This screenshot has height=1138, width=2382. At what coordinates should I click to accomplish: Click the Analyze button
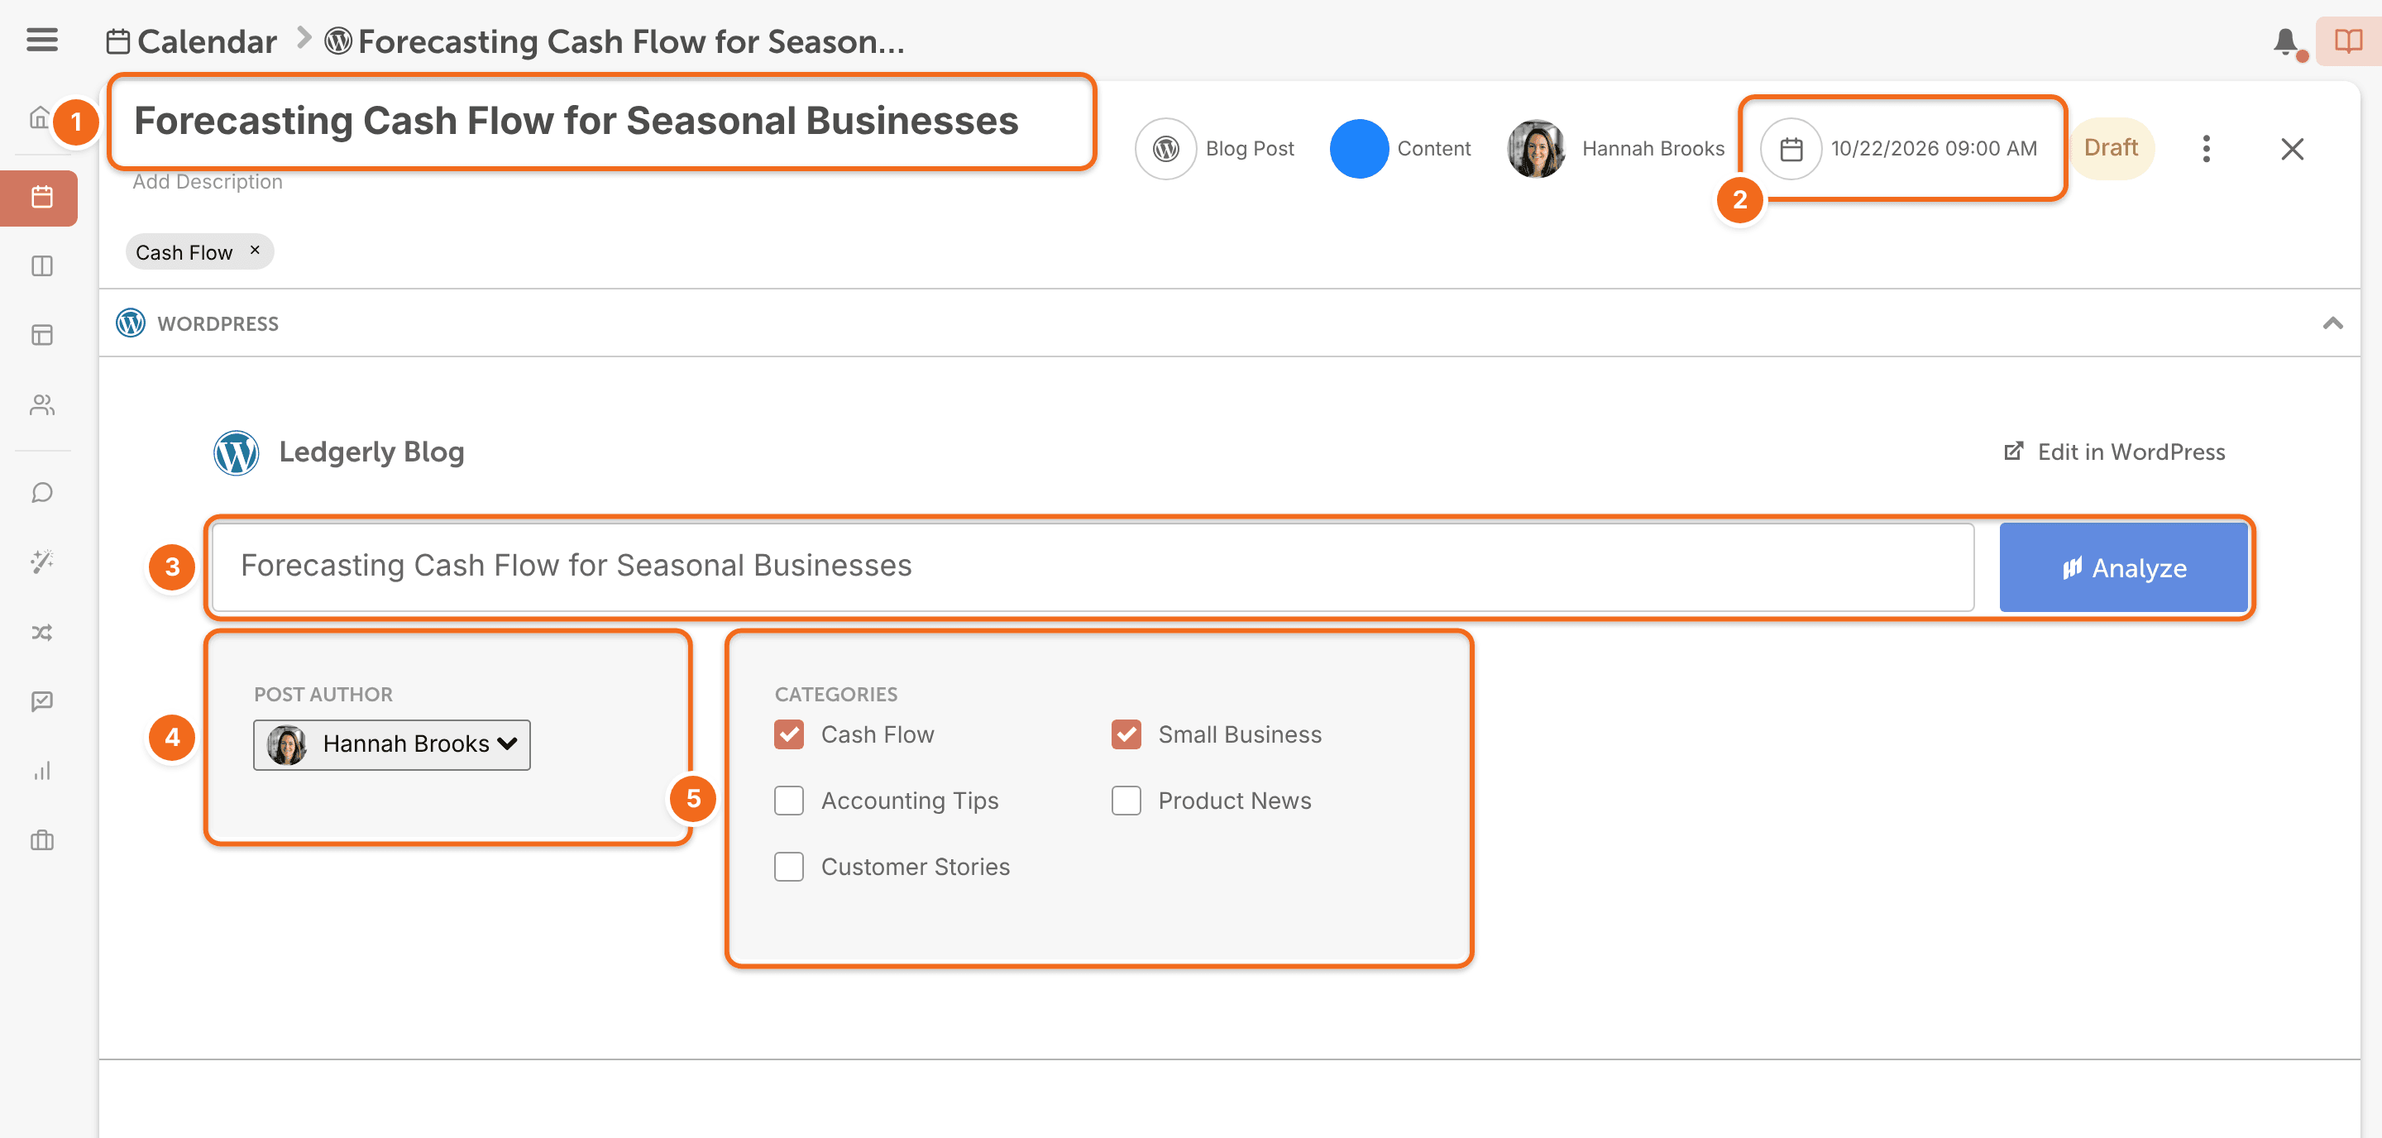[2123, 567]
